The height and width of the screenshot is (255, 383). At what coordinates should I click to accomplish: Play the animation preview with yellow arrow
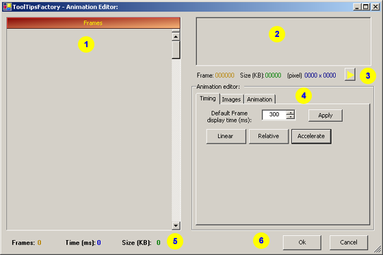(x=349, y=75)
